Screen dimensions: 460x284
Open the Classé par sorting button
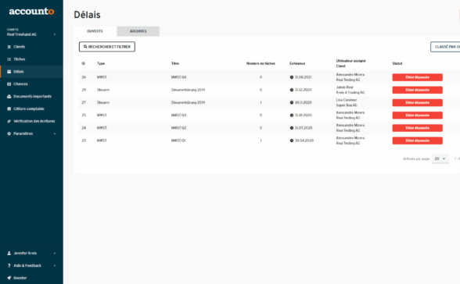point(445,47)
